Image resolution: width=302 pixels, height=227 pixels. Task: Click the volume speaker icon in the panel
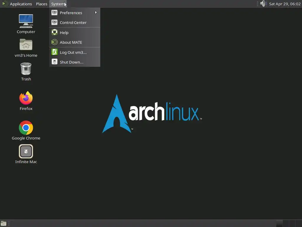263,4
